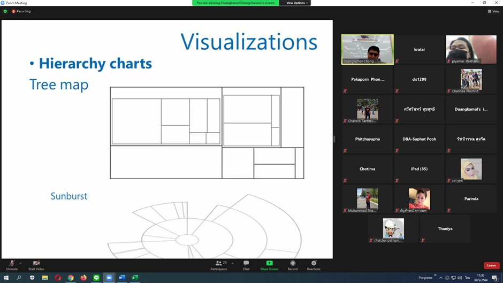The height and width of the screenshot is (283, 503).
Task: Click the green encryption shield icon
Action: pos(5,11)
